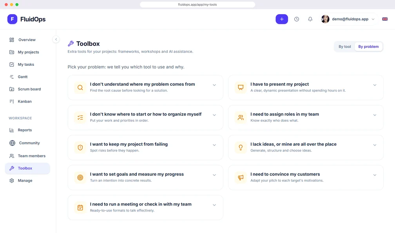Click the My projects folder icon
The height and width of the screenshot is (233, 395).
coord(12,52)
